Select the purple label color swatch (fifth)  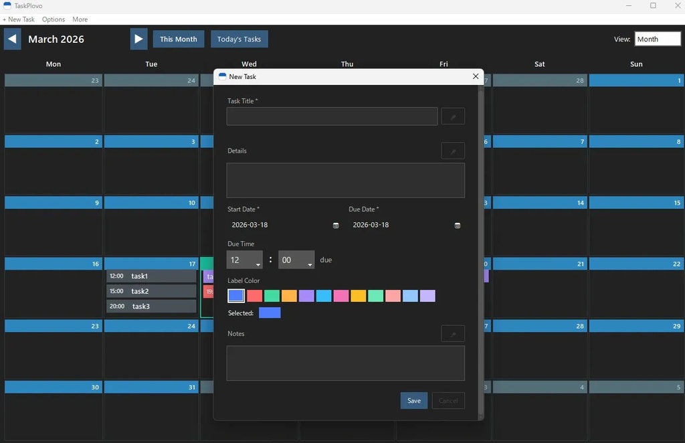306,296
